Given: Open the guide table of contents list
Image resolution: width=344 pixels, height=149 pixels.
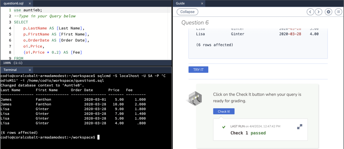Looking at the screenshot, I should click(338, 12).
